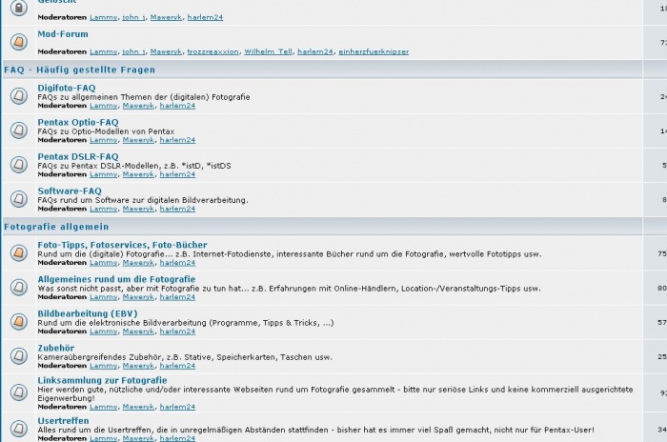View moderator harlem24 in Mod-Forum row
This screenshot has width=667, height=442.
pos(315,51)
